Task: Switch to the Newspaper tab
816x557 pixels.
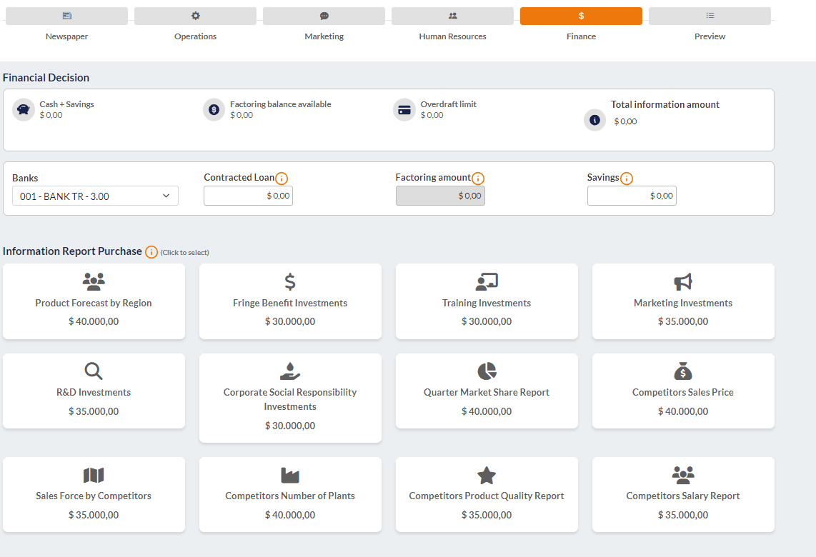Action: coord(66,16)
